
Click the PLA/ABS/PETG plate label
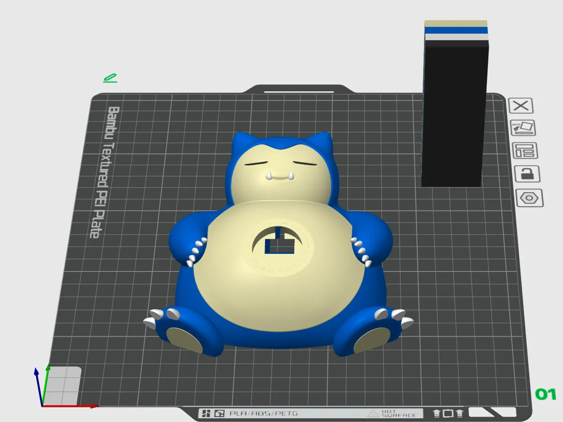[x=263, y=414]
